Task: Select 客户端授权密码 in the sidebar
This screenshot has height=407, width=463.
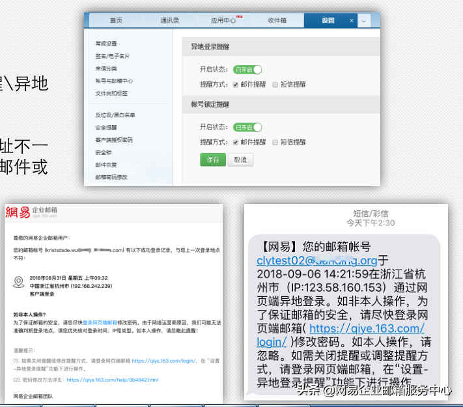Action: tap(114, 140)
